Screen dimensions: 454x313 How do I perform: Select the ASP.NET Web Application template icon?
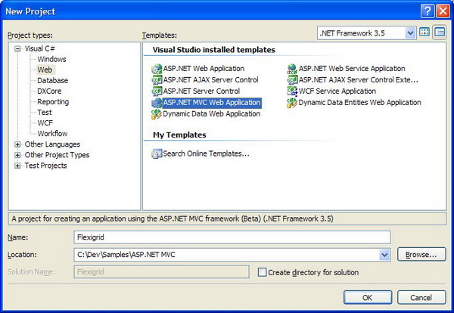coord(157,69)
